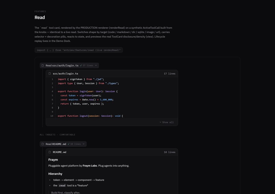Collapse the Read README.md chevron

pos(84,144)
